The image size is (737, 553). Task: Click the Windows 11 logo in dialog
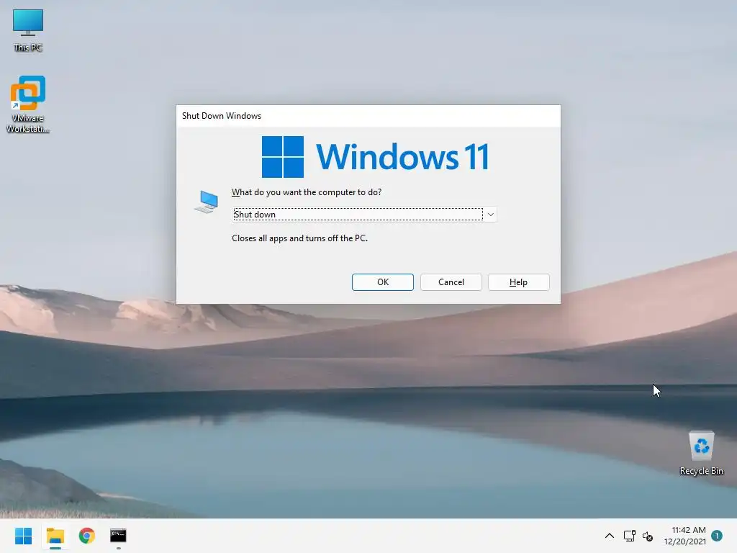point(375,156)
